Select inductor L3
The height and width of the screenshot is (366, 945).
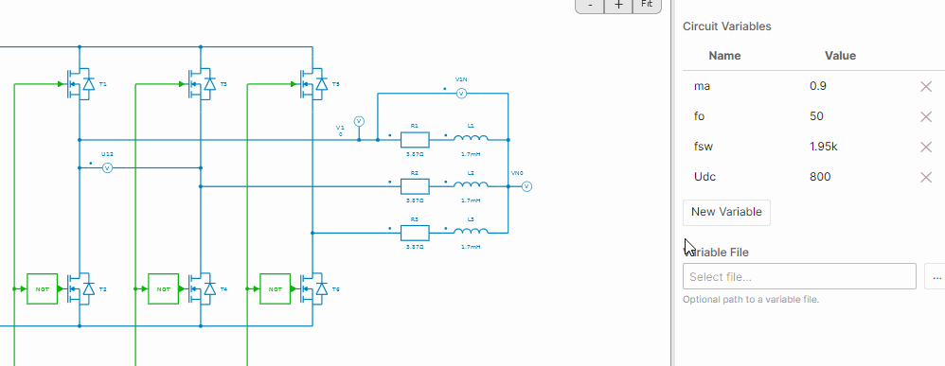coord(471,231)
